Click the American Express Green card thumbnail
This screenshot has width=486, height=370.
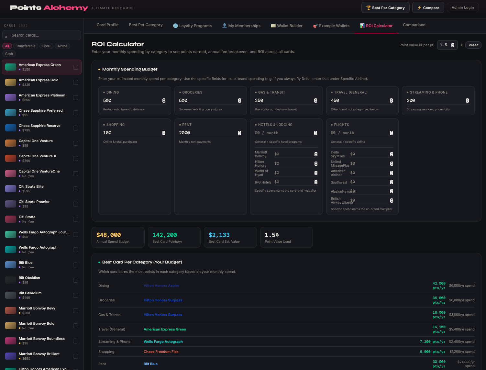[11, 67]
